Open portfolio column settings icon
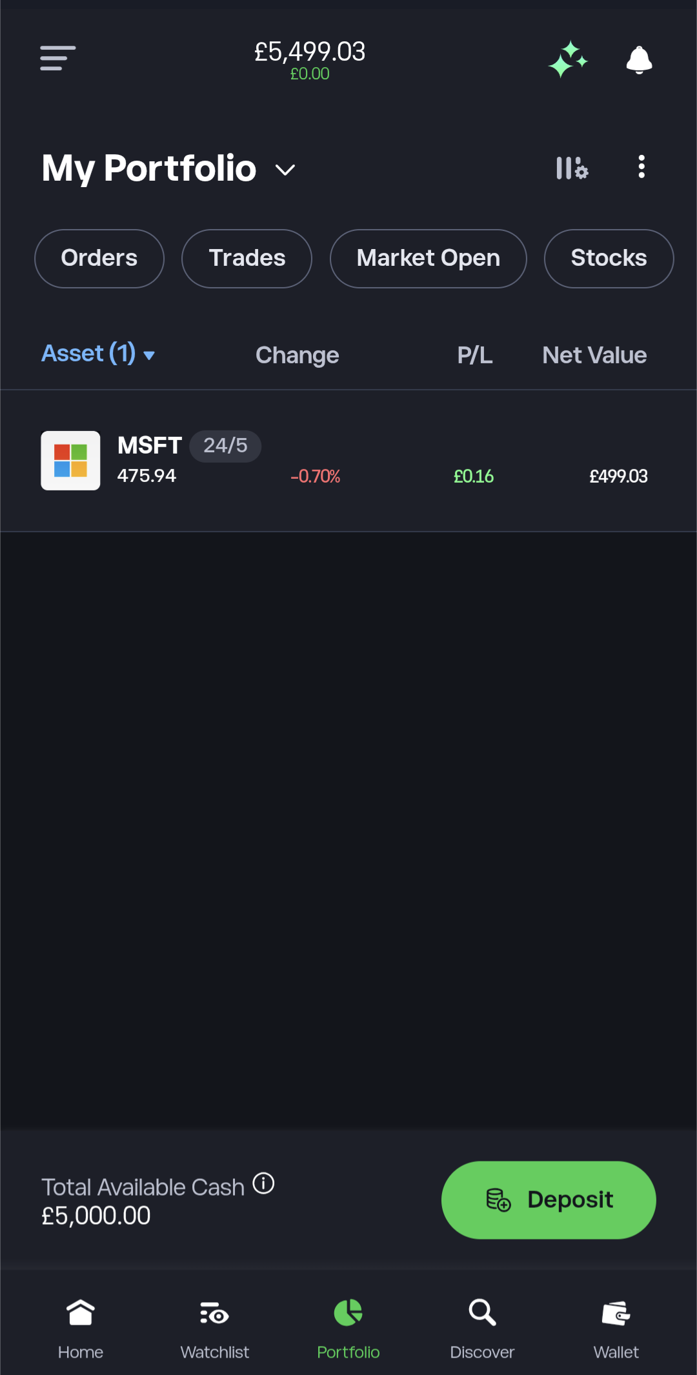This screenshot has height=1375, width=697. (572, 168)
